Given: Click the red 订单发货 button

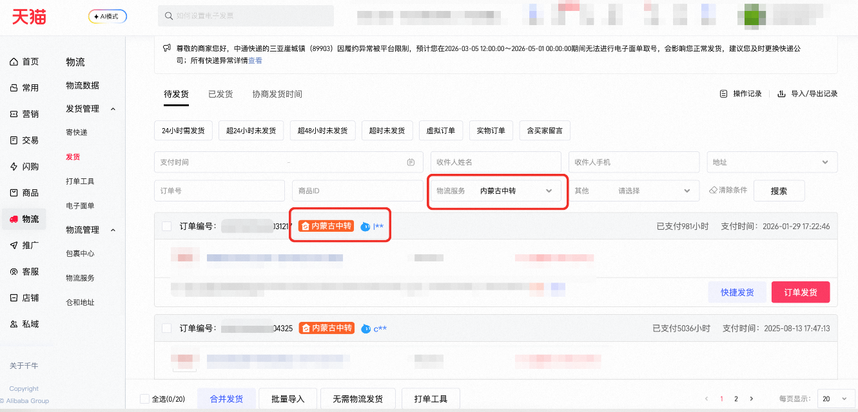Looking at the screenshot, I should coord(801,292).
